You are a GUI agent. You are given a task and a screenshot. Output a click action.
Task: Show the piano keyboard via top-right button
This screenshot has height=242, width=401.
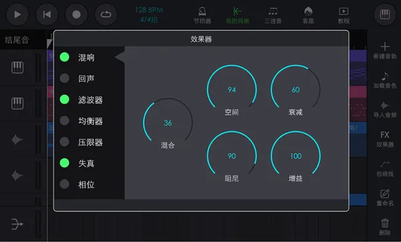[385, 15]
